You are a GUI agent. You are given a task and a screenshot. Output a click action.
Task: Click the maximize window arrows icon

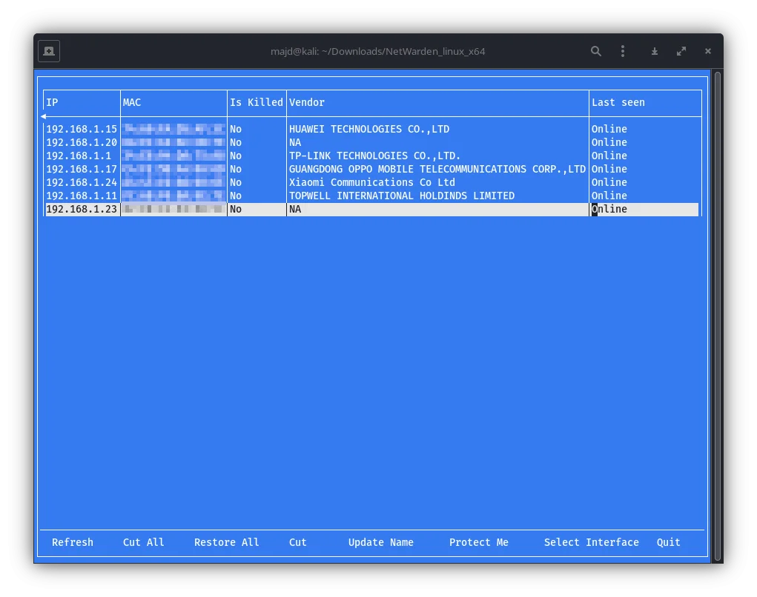pos(681,51)
